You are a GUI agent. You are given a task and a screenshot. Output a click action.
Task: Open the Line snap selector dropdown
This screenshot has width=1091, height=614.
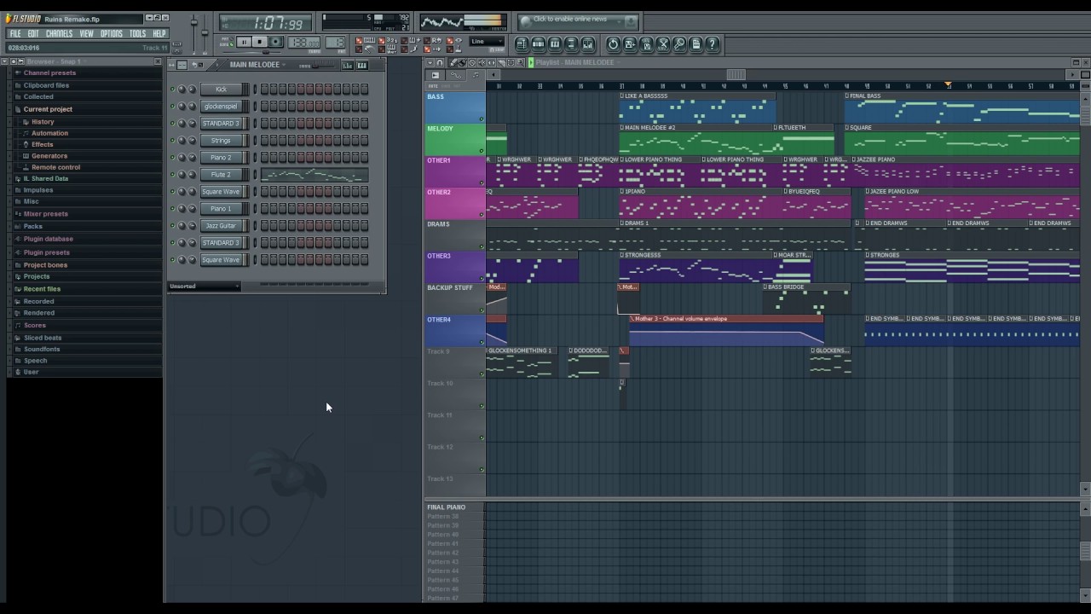[488, 42]
